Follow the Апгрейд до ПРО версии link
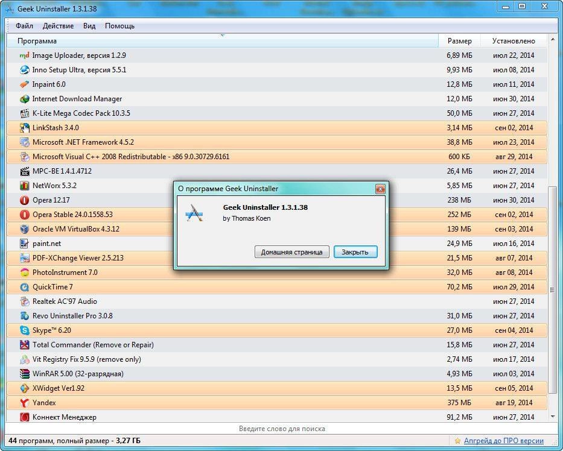The image size is (563, 451). [504, 441]
